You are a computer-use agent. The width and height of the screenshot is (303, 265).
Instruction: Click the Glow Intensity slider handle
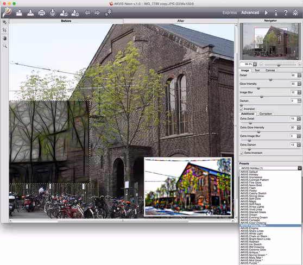pos(258,88)
